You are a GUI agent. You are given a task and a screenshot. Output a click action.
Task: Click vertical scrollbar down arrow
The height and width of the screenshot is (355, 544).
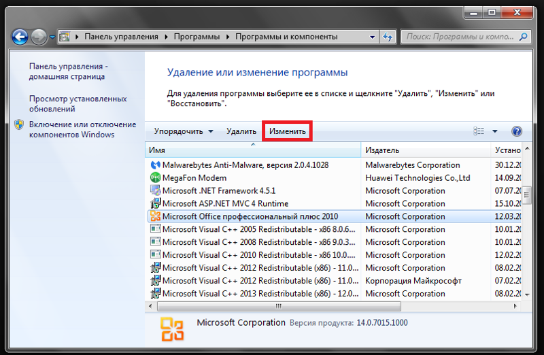point(527,294)
